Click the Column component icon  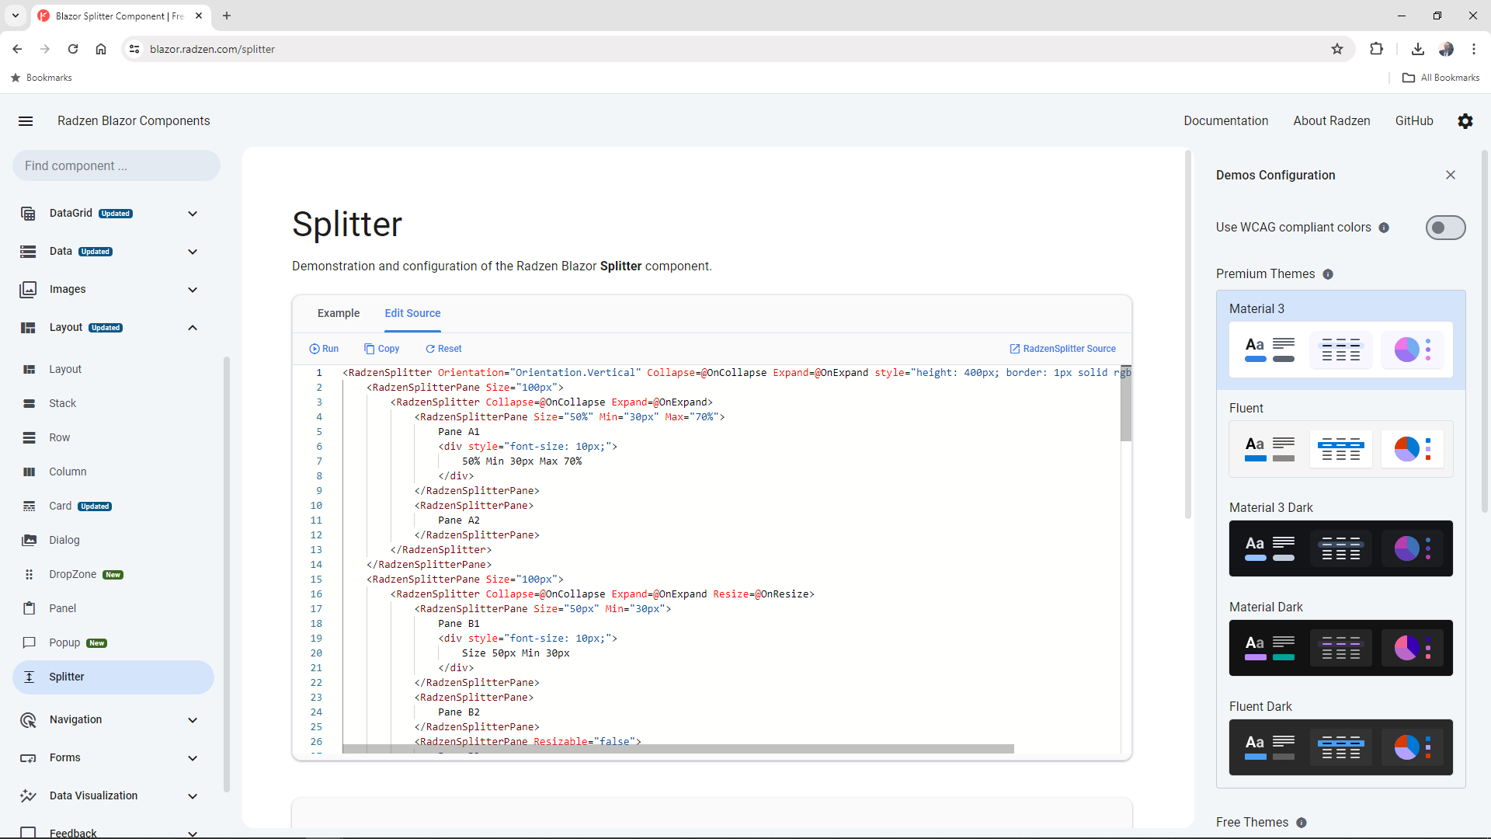[x=30, y=472]
